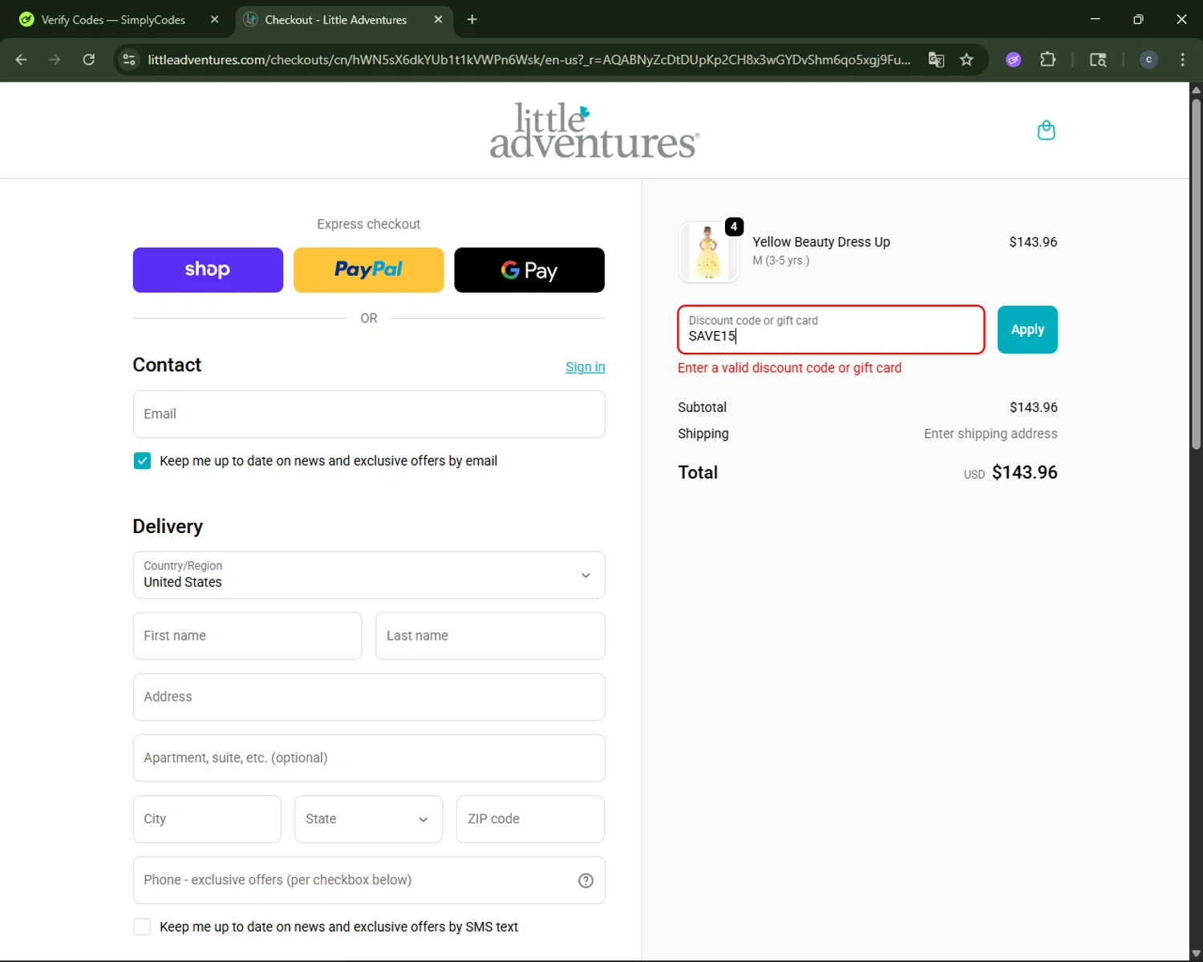Click the Sign in link
The height and width of the screenshot is (962, 1203).
(585, 367)
